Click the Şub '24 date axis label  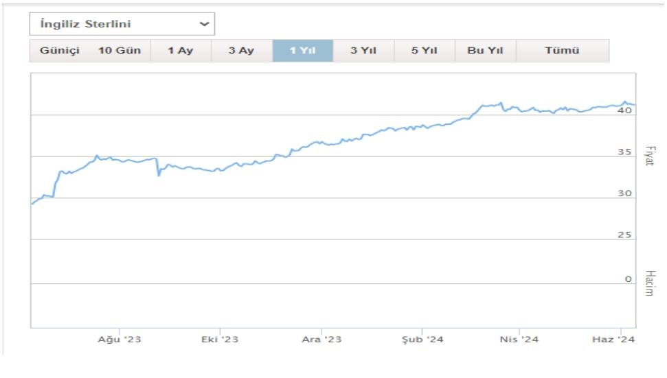422,340
